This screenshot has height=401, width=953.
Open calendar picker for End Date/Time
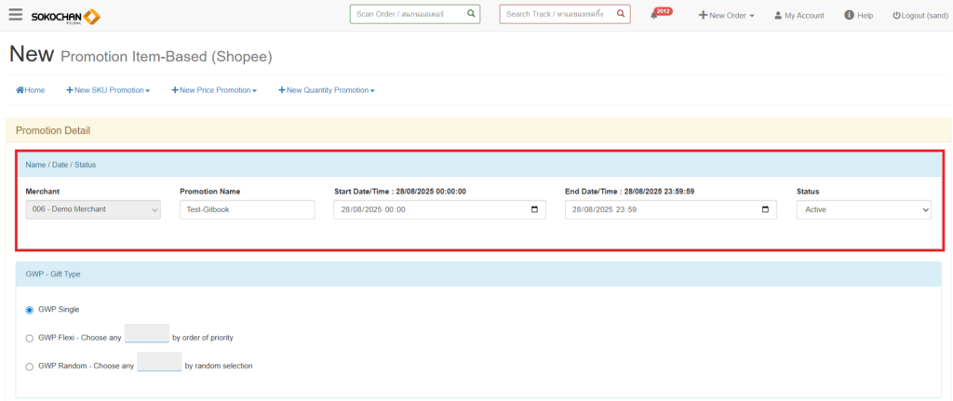click(765, 209)
